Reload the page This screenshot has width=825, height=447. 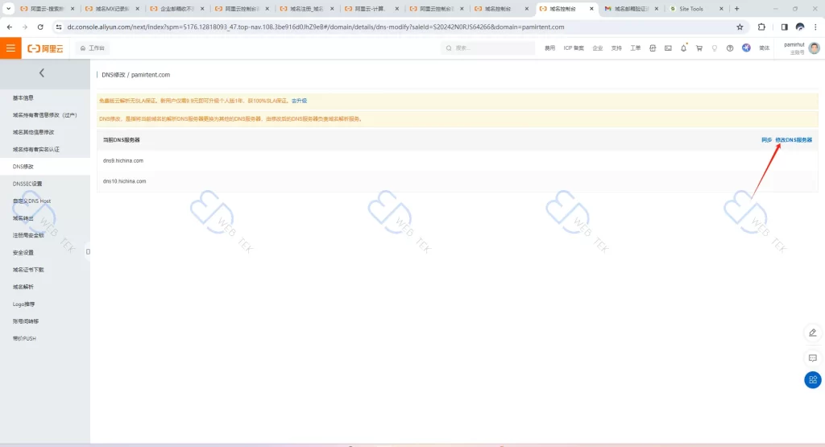coord(39,27)
